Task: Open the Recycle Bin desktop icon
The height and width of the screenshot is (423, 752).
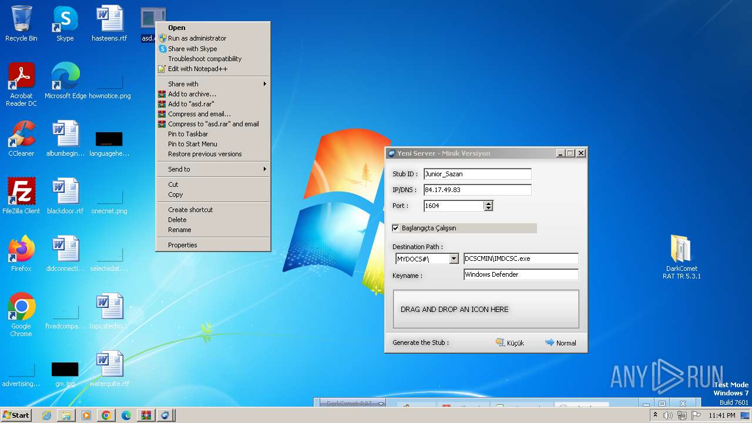Action: pos(21,23)
